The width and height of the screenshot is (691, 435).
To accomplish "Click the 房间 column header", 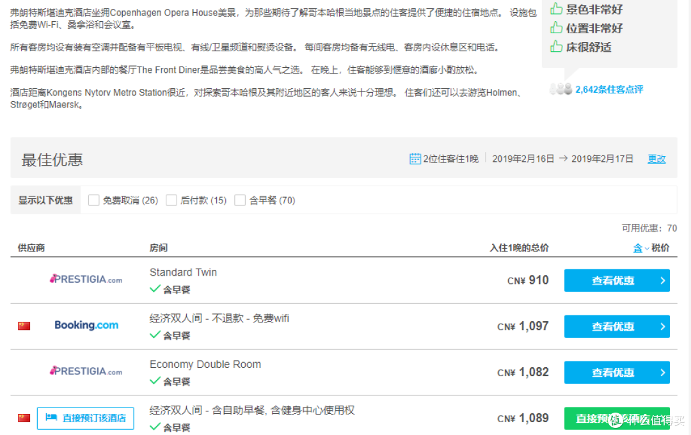I will tap(159, 248).
